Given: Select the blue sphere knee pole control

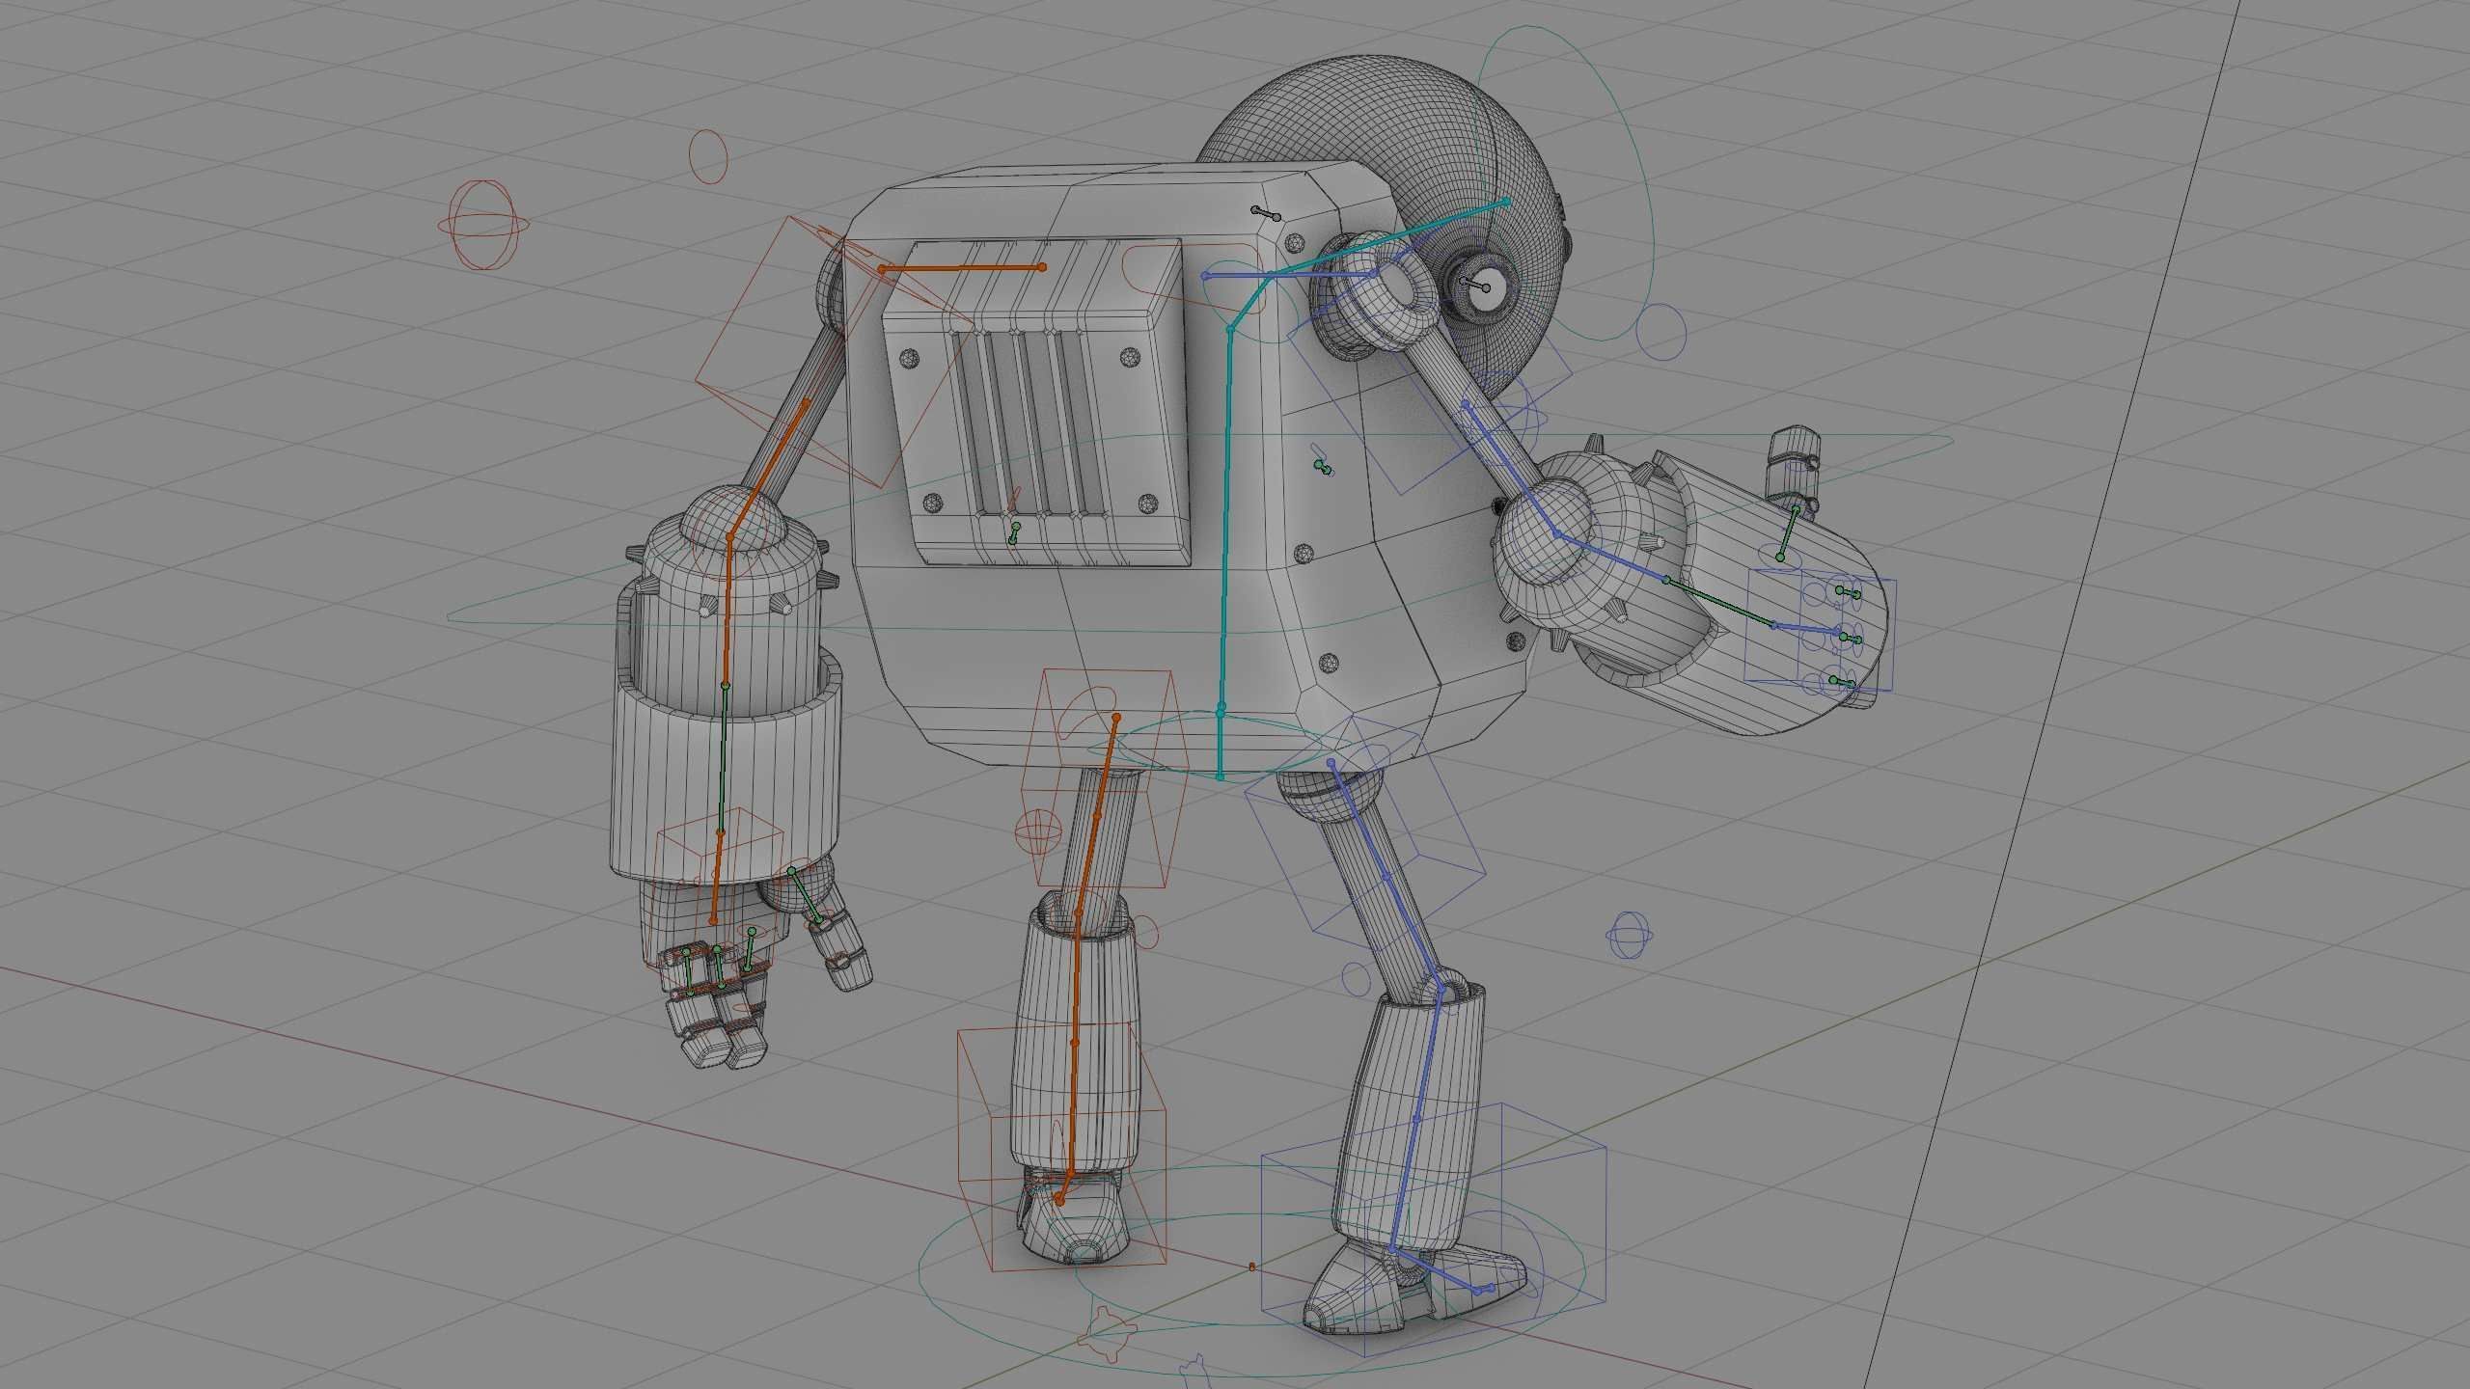Looking at the screenshot, I should [x=1629, y=935].
